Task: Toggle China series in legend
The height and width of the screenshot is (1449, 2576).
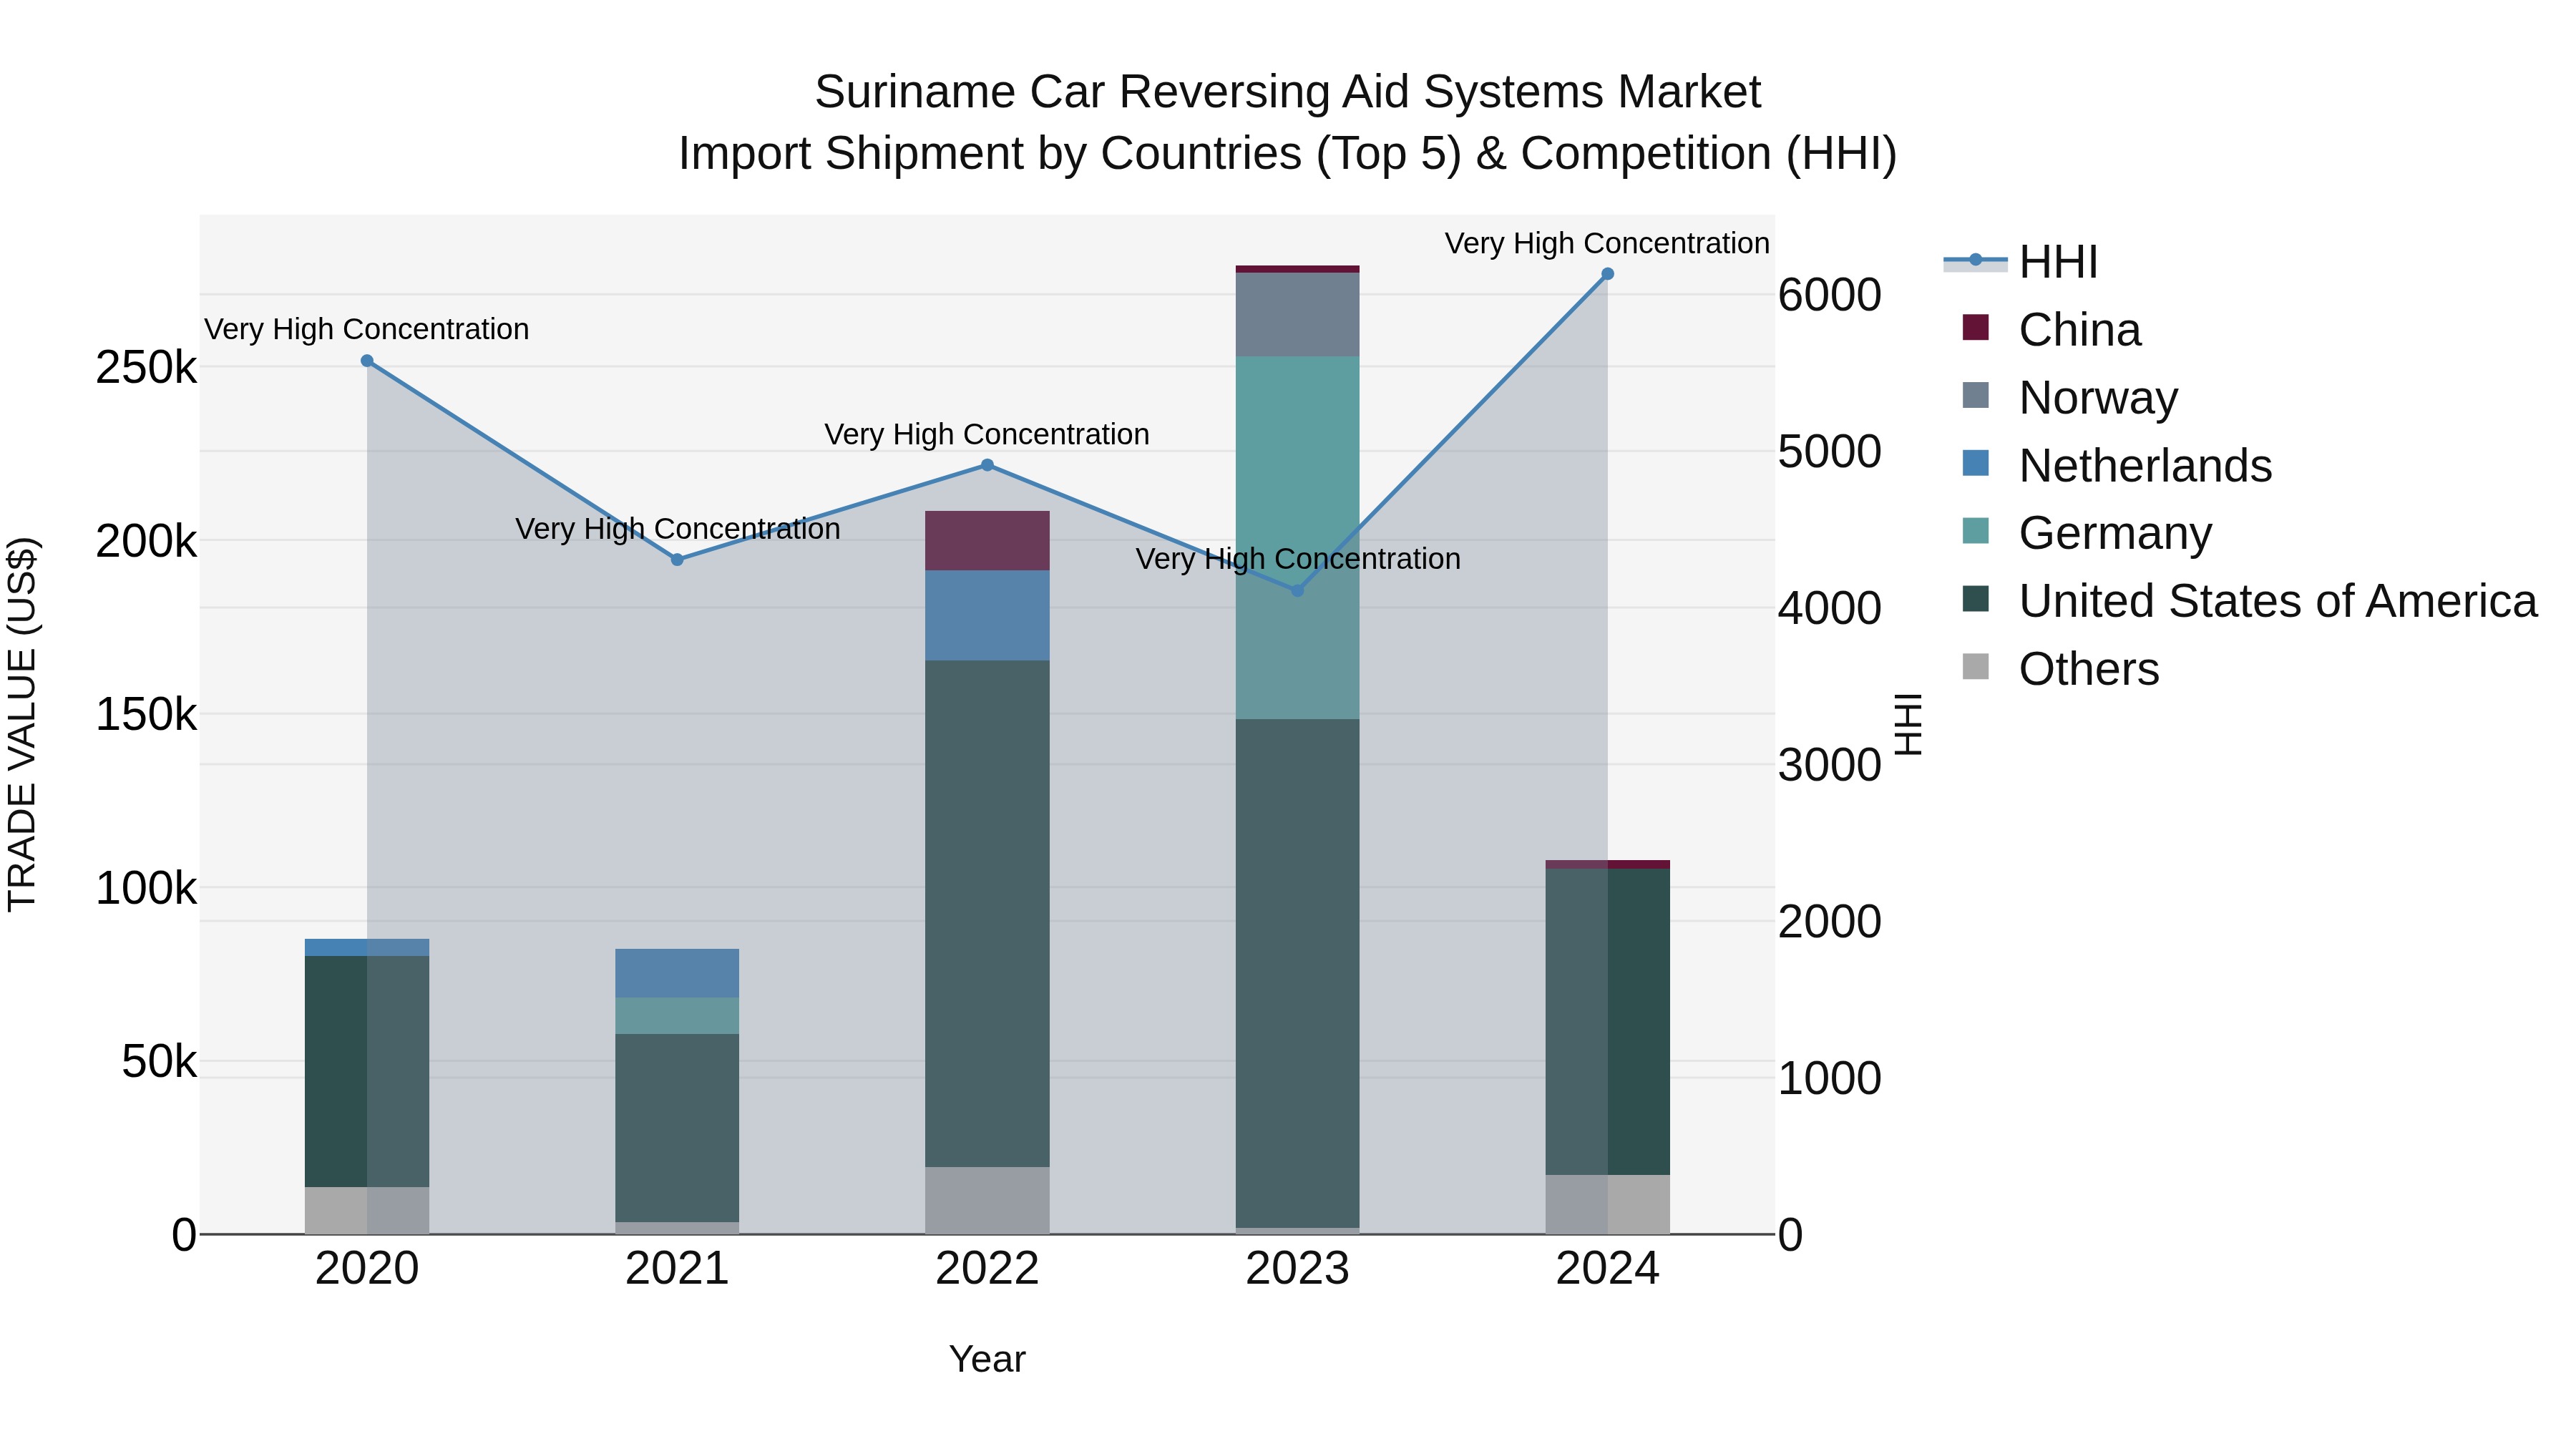Action: pyautogui.click(x=2052, y=330)
